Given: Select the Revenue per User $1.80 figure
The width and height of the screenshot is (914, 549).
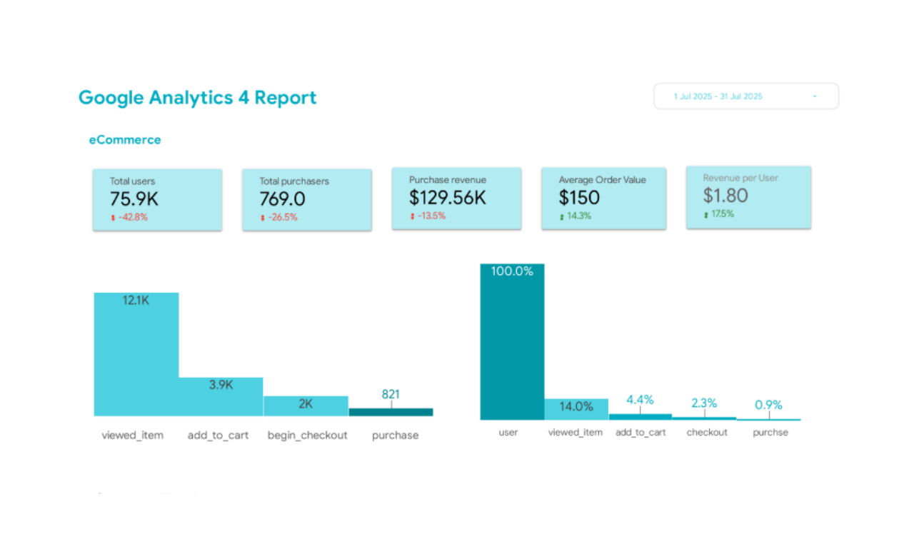Looking at the screenshot, I should pyautogui.click(x=725, y=196).
